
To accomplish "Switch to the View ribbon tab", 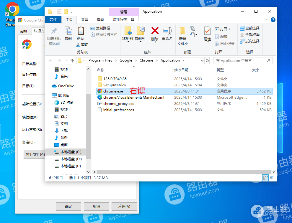I will pyautogui.click(x=100, y=19).
